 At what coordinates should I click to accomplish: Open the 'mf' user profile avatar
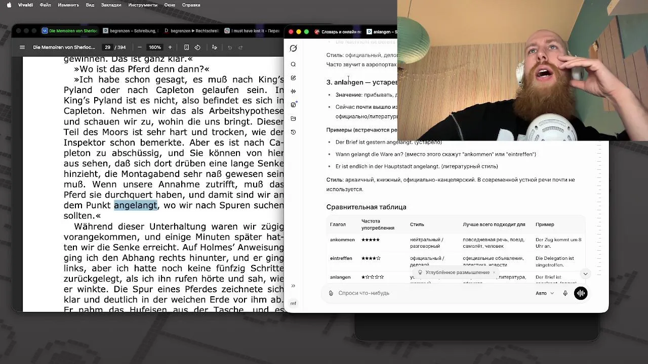click(293, 303)
